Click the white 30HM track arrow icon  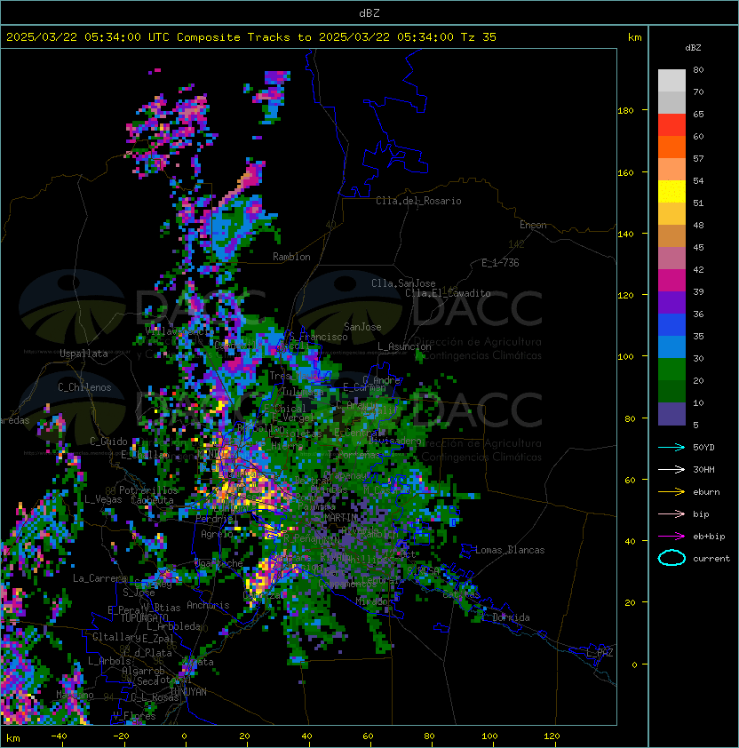click(x=671, y=469)
